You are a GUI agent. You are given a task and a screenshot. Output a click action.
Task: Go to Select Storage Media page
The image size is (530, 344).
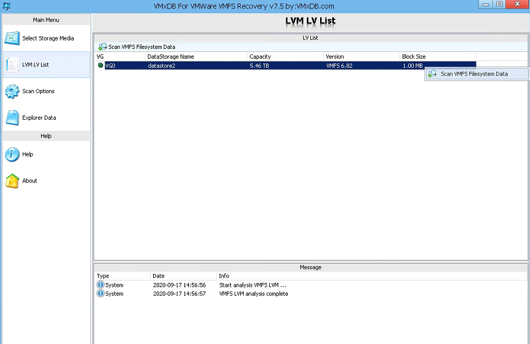pyautogui.click(x=47, y=38)
